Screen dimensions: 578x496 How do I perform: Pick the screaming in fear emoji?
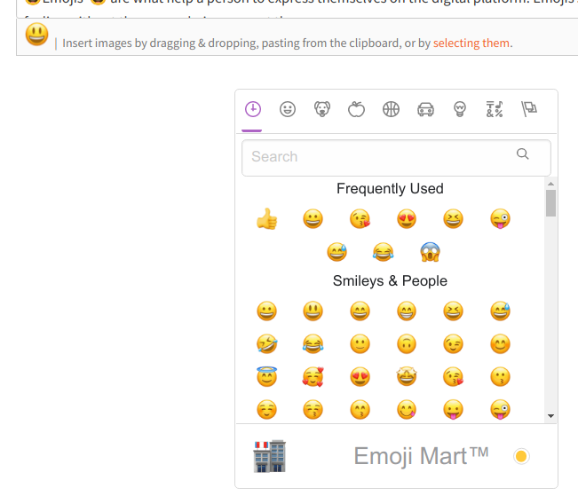[430, 252]
